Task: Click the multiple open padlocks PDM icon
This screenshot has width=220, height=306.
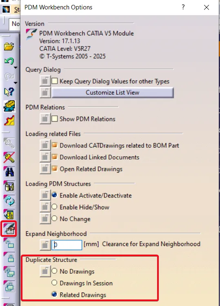Action: [x=9, y=272]
